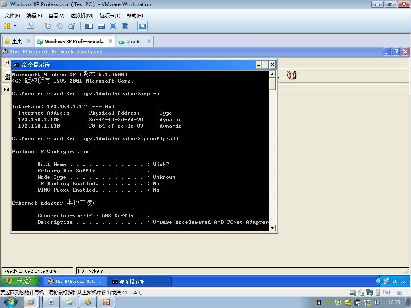411x308 pixels.
Task: Open the 编辑(E) menu
Action: (x=34, y=16)
